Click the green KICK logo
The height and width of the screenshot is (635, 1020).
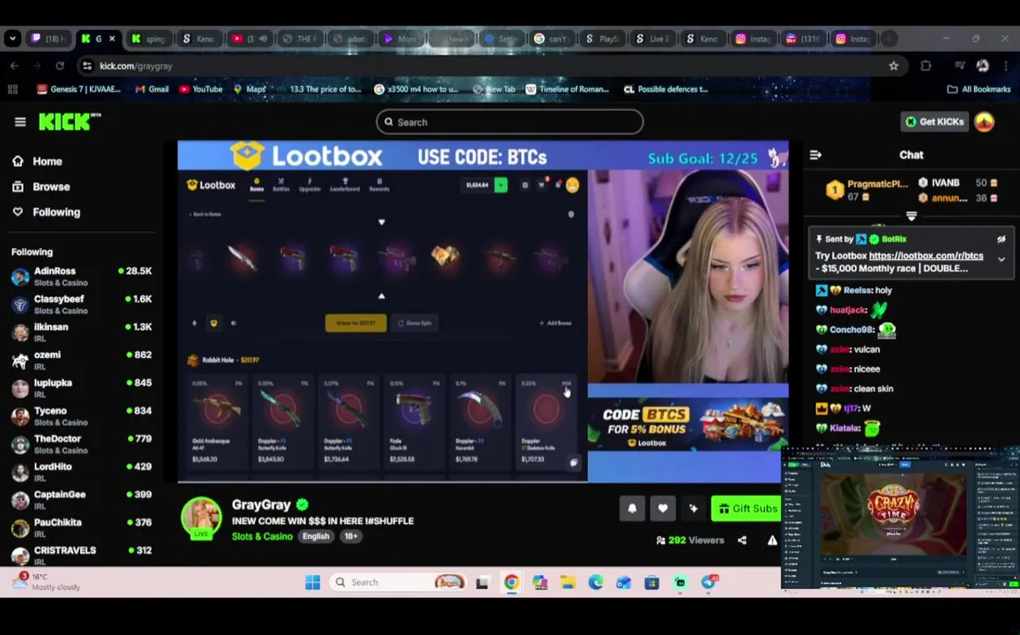pos(69,122)
